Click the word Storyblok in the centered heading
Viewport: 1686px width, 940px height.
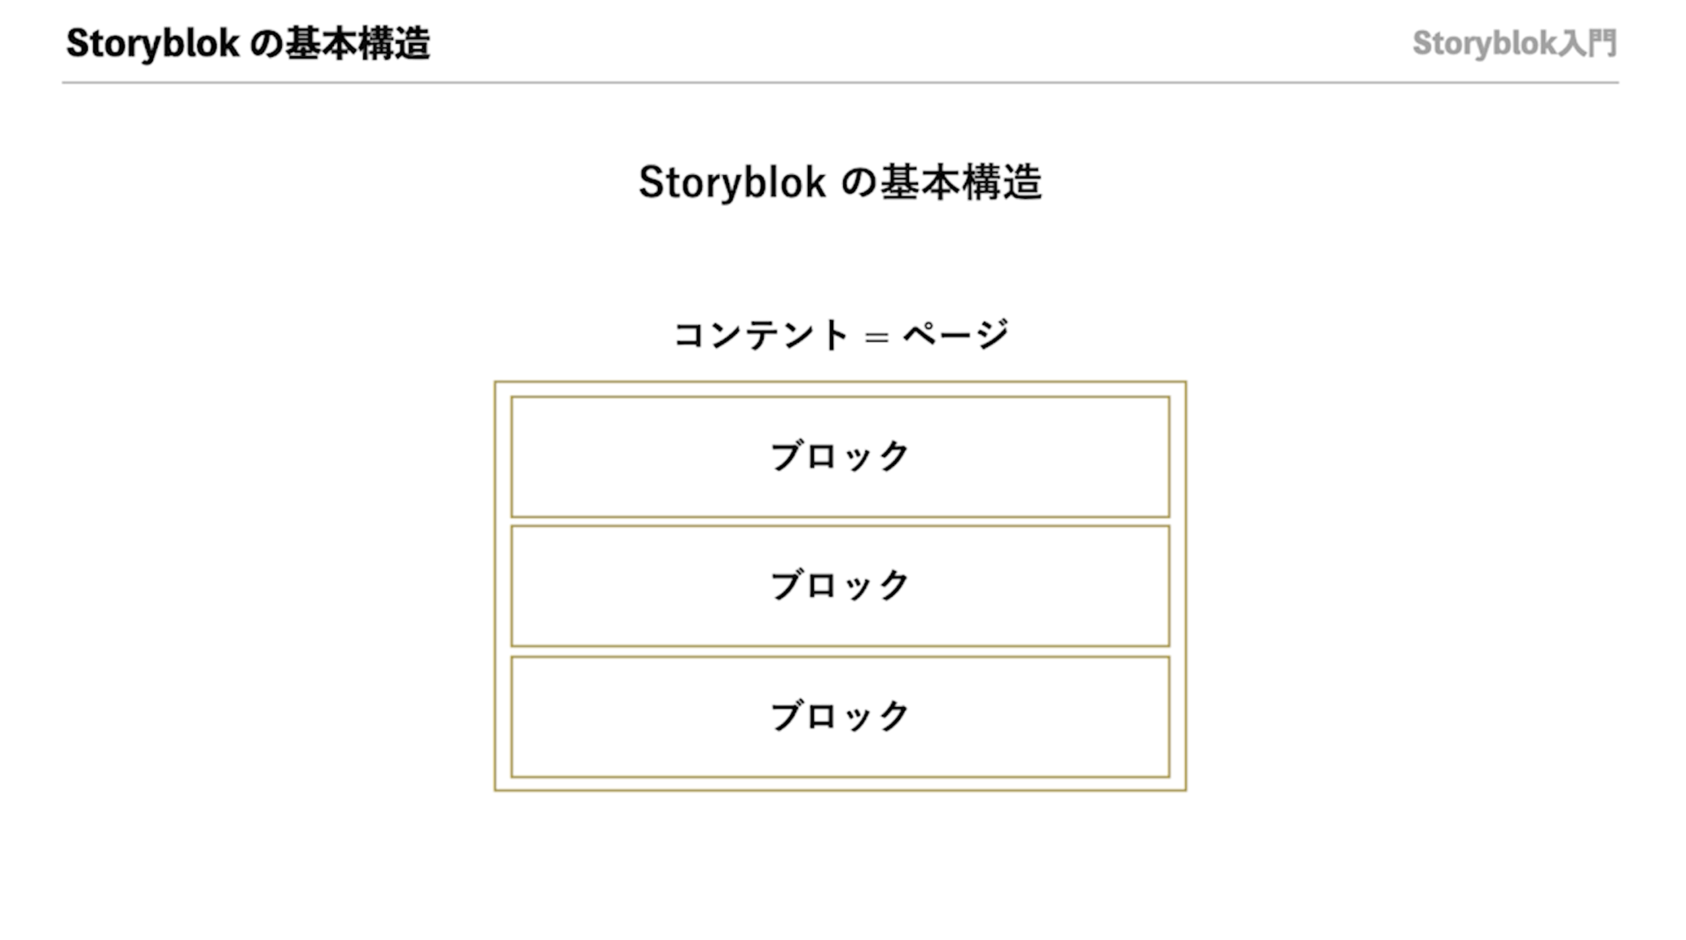[x=732, y=182]
